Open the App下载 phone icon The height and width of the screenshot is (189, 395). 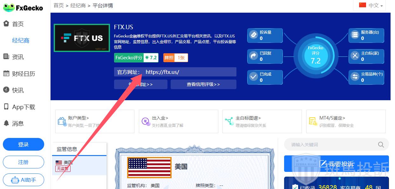(x=6, y=107)
